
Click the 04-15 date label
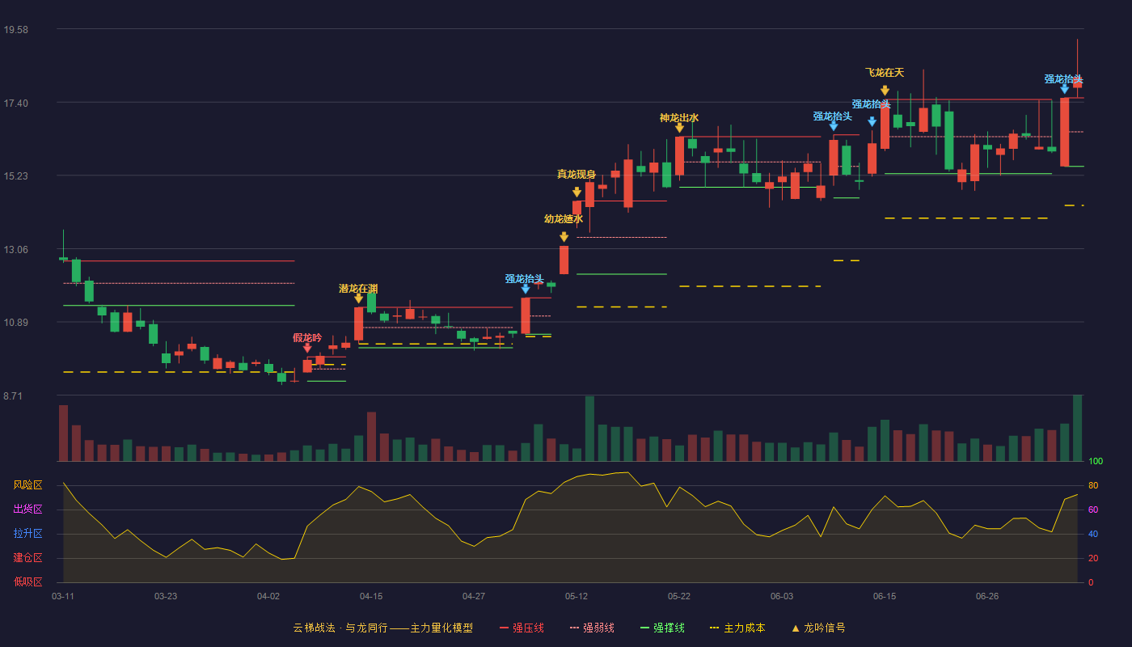pos(371,596)
